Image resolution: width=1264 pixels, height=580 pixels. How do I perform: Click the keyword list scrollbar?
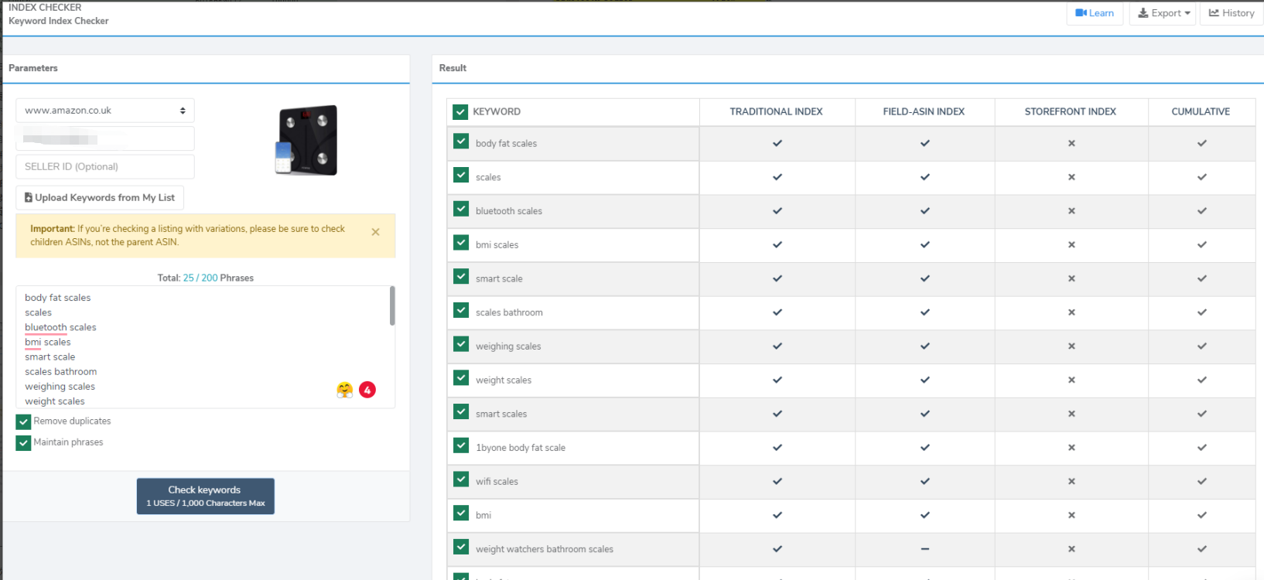pyautogui.click(x=392, y=306)
